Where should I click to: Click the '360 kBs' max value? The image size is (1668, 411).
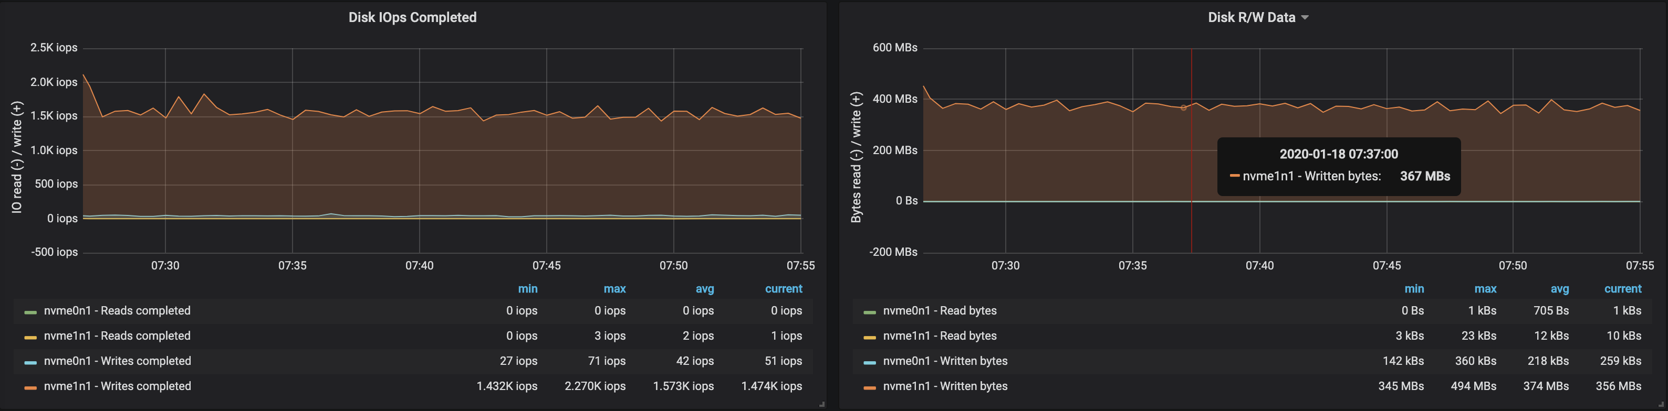pyautogui.click(x=1476, y=361)
